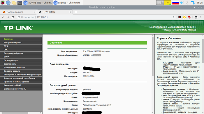Image resolution: width=204 pixels, height=114 pixels.
Task: Click the sidebar scrollbar right arrow
Action: click(41, 113)
